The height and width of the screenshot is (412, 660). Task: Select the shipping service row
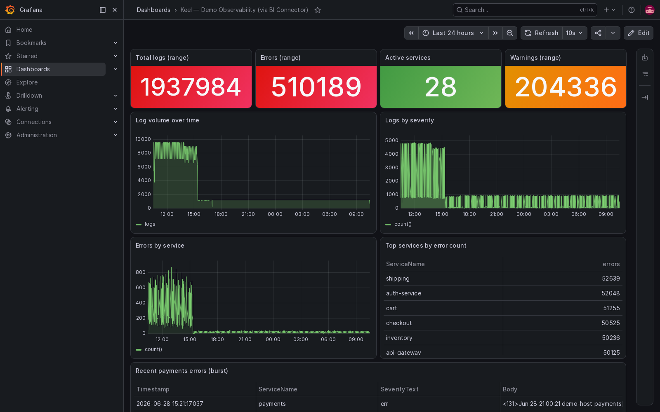pyautogui.click(x=503, y=279)
